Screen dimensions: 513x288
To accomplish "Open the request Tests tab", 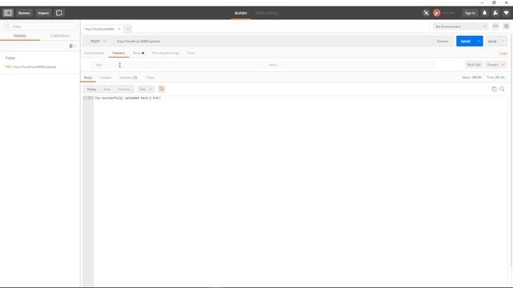I will coord(191,53).
